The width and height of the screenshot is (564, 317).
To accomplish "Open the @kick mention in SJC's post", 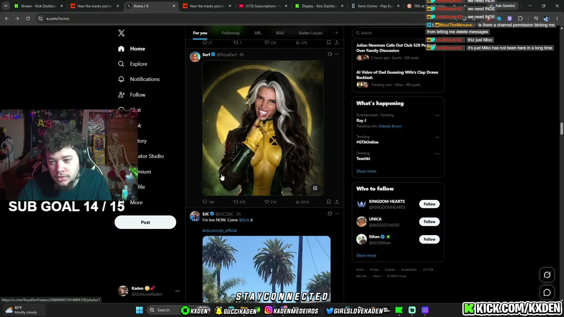I will click(244, 220).
